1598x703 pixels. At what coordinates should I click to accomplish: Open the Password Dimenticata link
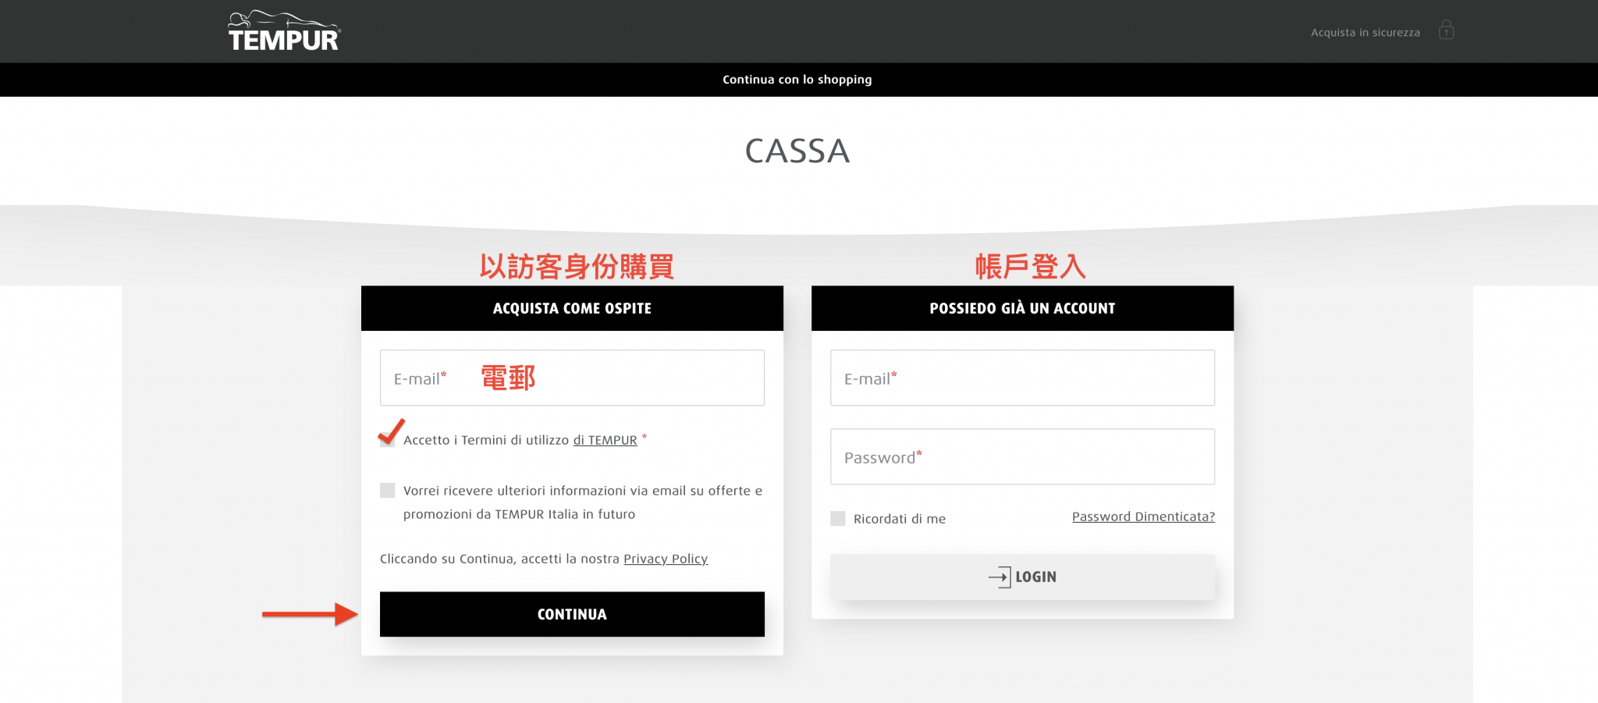tap(1143, 517)
